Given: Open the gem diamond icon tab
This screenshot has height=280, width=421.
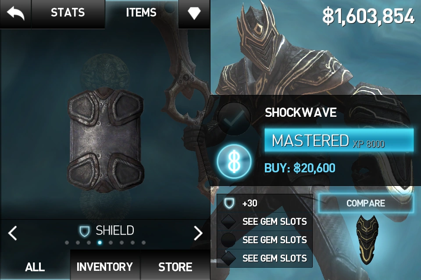Looking at the screenshot, I should (x=194, y=13).
